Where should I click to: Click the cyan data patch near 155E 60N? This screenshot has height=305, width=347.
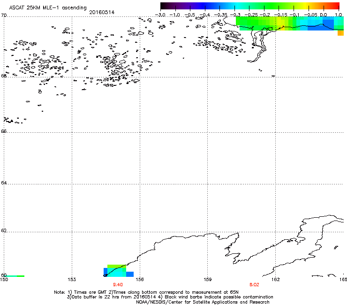[117, 273]
